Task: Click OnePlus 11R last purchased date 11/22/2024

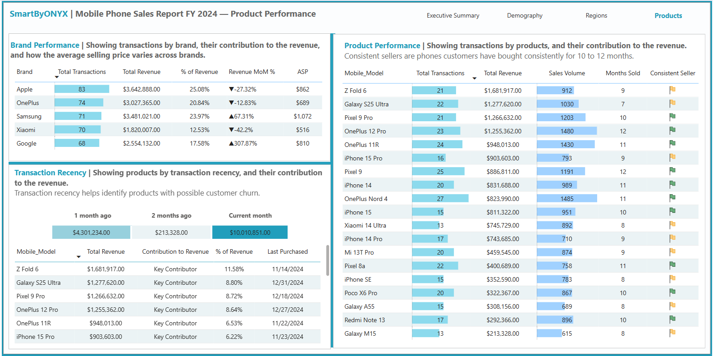Action: click(x=288, y=323)
